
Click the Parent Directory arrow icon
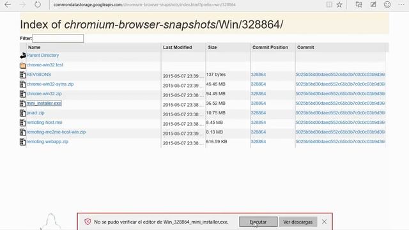[x=23, y=56]
